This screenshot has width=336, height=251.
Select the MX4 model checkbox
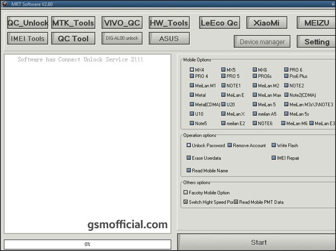[192, 70]
